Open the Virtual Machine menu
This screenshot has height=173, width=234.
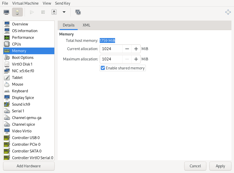[x=25, y=3]
